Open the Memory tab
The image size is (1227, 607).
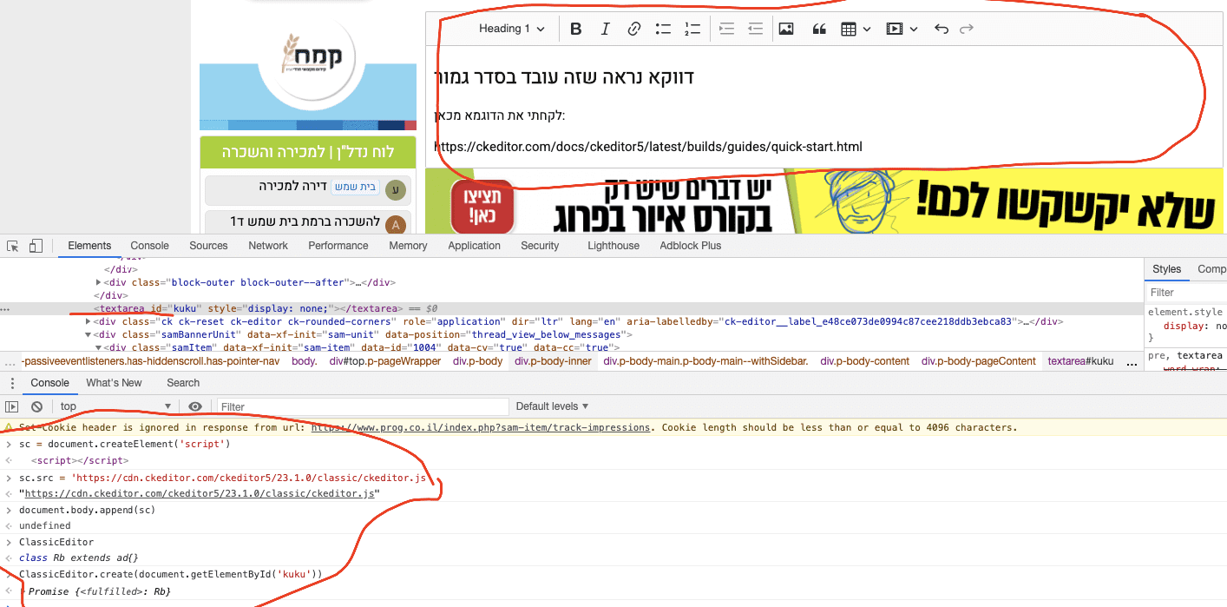[x=408, y=246]
